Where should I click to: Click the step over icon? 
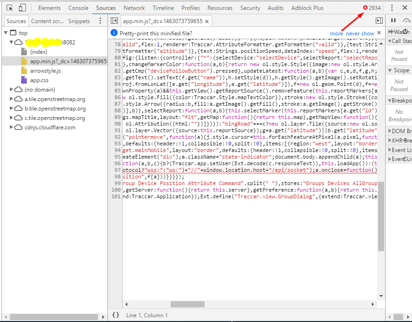coord(406,20)
